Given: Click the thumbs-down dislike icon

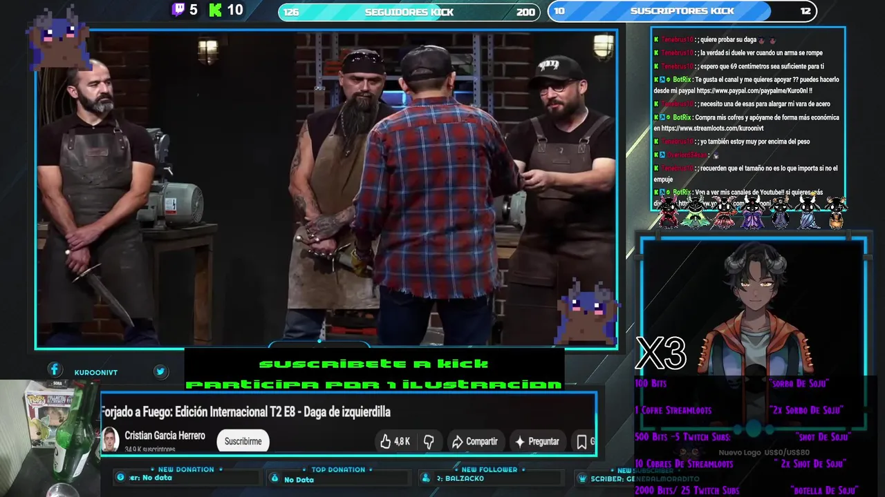Looking at the screenshot, I should tap(429, 441).
